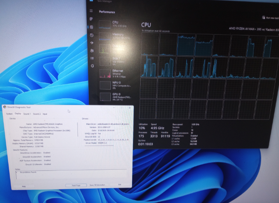The width and height of the screenshot is (279, 203).
Task: Close the DirectX Diagnostic Tool window
Action: click(130, 107)
